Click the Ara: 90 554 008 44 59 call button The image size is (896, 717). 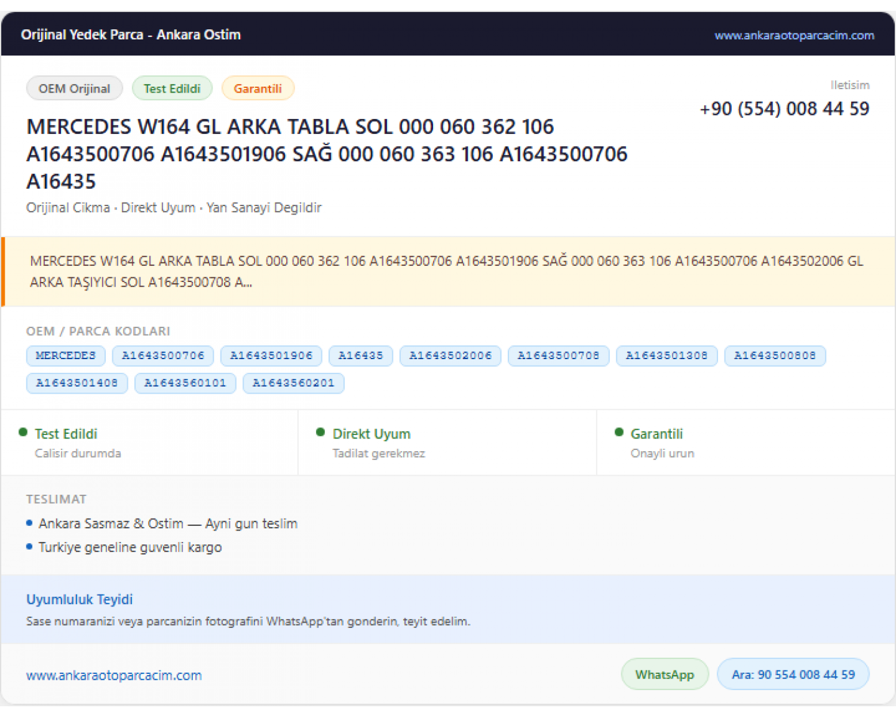coord(793,674)
